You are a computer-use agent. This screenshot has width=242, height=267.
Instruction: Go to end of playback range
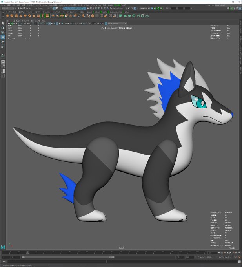[x=239, y=253]
